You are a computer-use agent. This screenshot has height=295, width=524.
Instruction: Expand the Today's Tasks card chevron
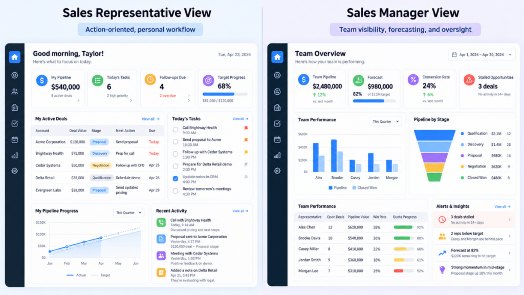131,100
